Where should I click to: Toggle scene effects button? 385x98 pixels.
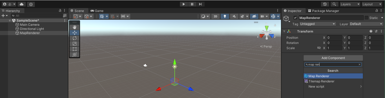(242, 16)
